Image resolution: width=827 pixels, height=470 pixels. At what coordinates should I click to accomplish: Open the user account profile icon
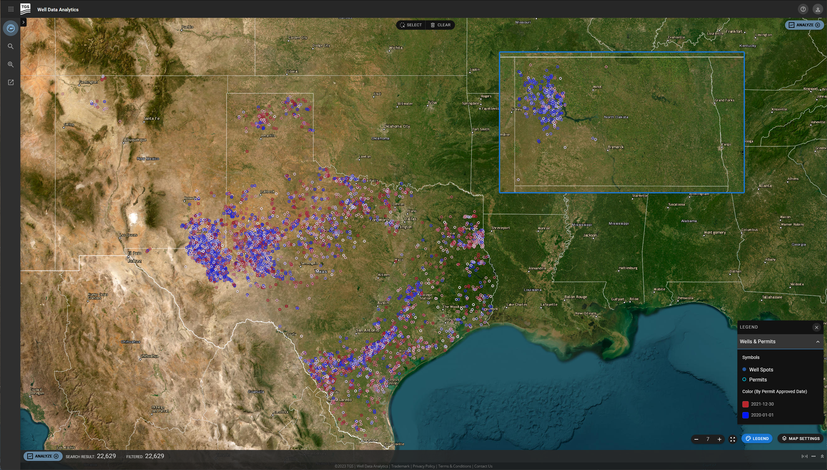(817, 9)
